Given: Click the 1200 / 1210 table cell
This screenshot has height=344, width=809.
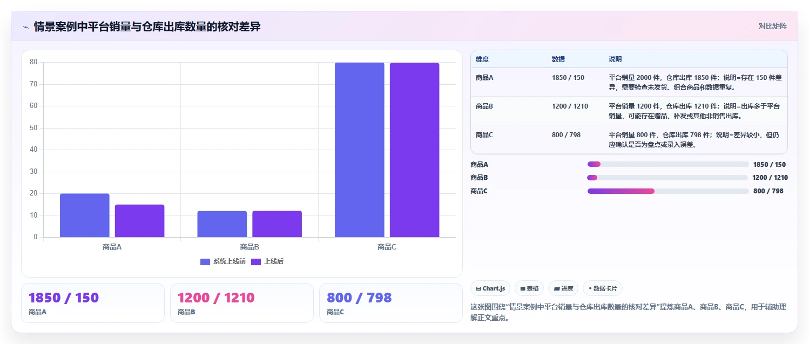Looking at the screenshot, I should tap(570, 106).
